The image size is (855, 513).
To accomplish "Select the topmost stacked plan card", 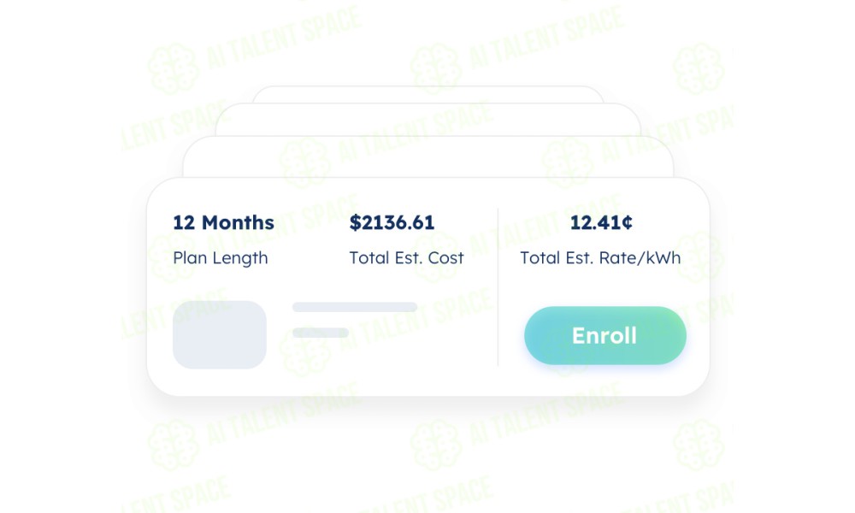I will coord(428,95).
